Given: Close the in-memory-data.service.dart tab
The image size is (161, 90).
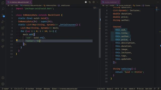Looking at the screenshot, I should click(x=30, y=2).
